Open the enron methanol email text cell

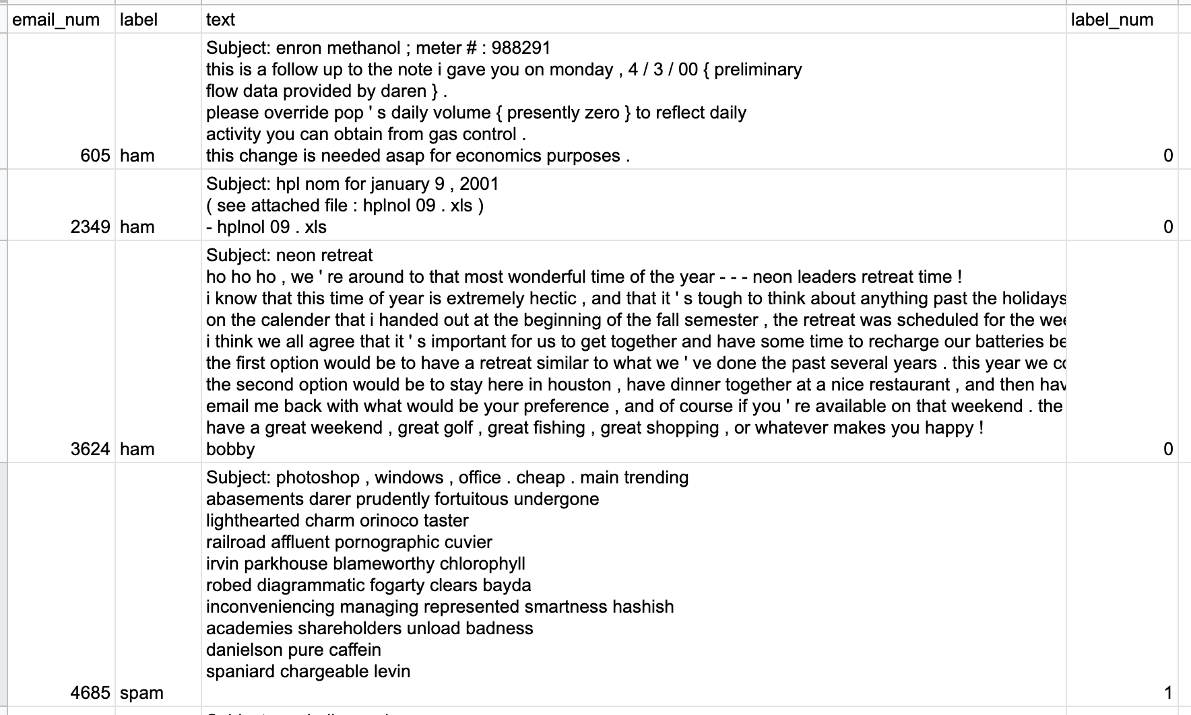point(634,101)
